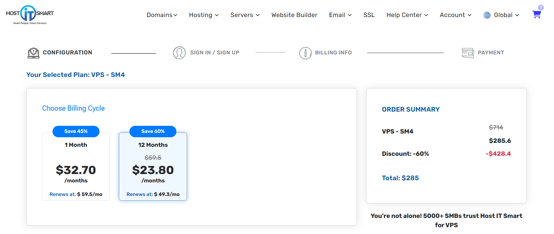Click the $285.6 order price

(500, 141)
